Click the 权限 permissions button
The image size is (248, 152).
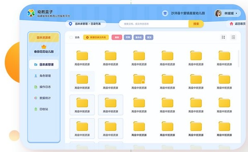128,37
